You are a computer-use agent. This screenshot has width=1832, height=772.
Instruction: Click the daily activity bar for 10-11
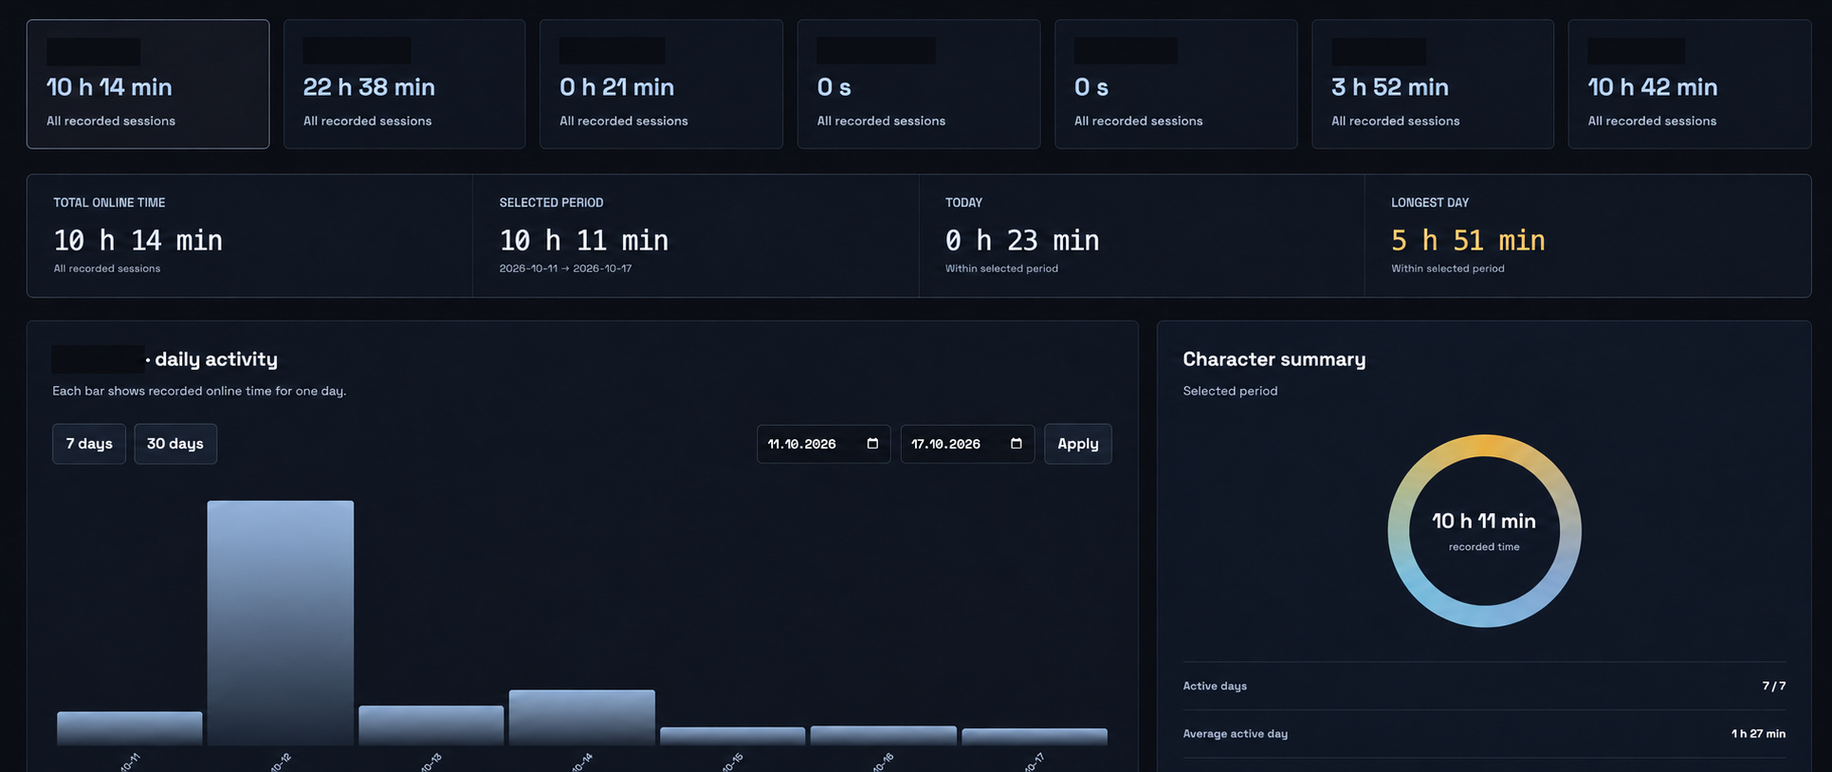[x=130, y=728]
